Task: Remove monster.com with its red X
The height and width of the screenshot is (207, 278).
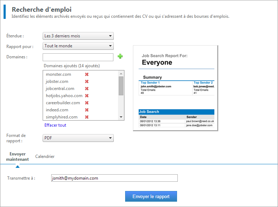Action: pos(87,74)
